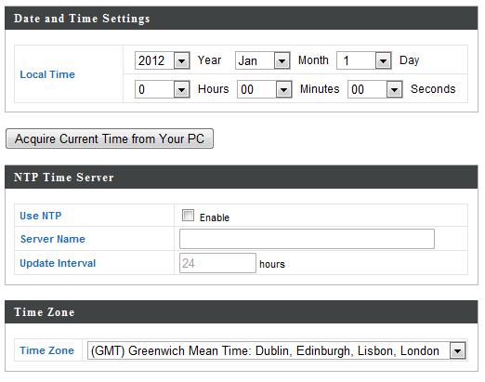Screen dimensions: 485x382
Task: Click the Use NTP label
Action: (x=41, y=216)
